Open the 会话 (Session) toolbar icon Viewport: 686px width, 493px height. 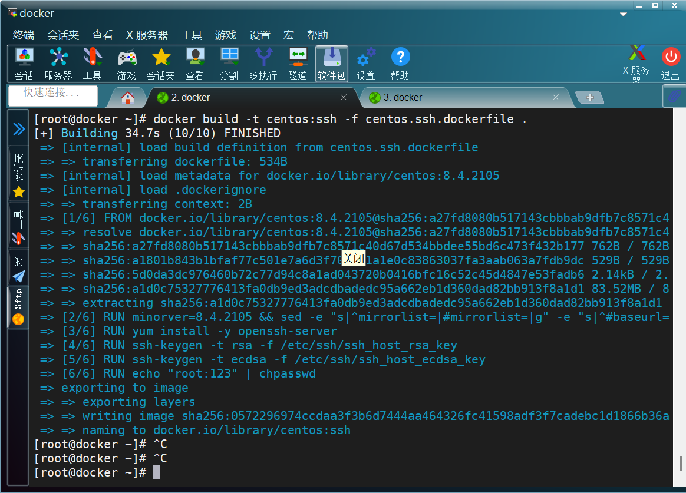pyautogui.click(x=24, y=64)
